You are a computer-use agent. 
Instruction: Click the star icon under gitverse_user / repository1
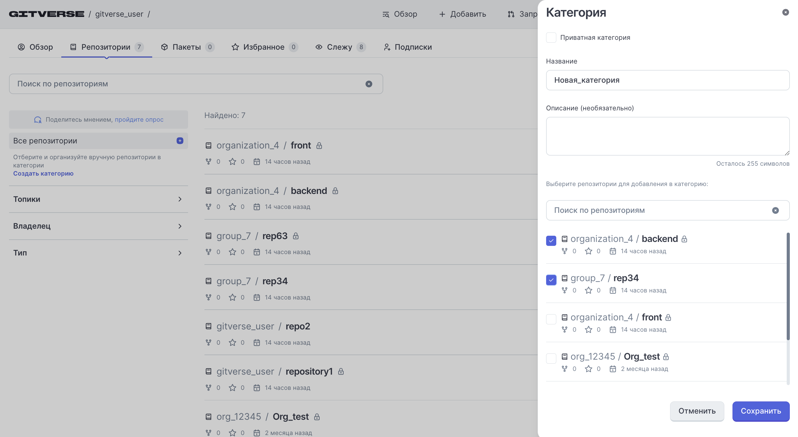pyautogui.click(x=232, y=388)
